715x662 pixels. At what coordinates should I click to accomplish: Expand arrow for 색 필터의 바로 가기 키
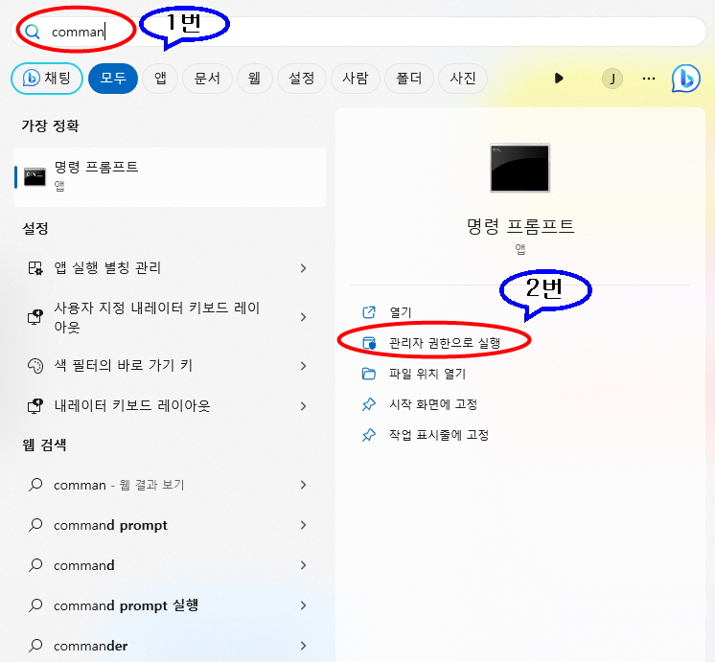(x=303, y=366)
